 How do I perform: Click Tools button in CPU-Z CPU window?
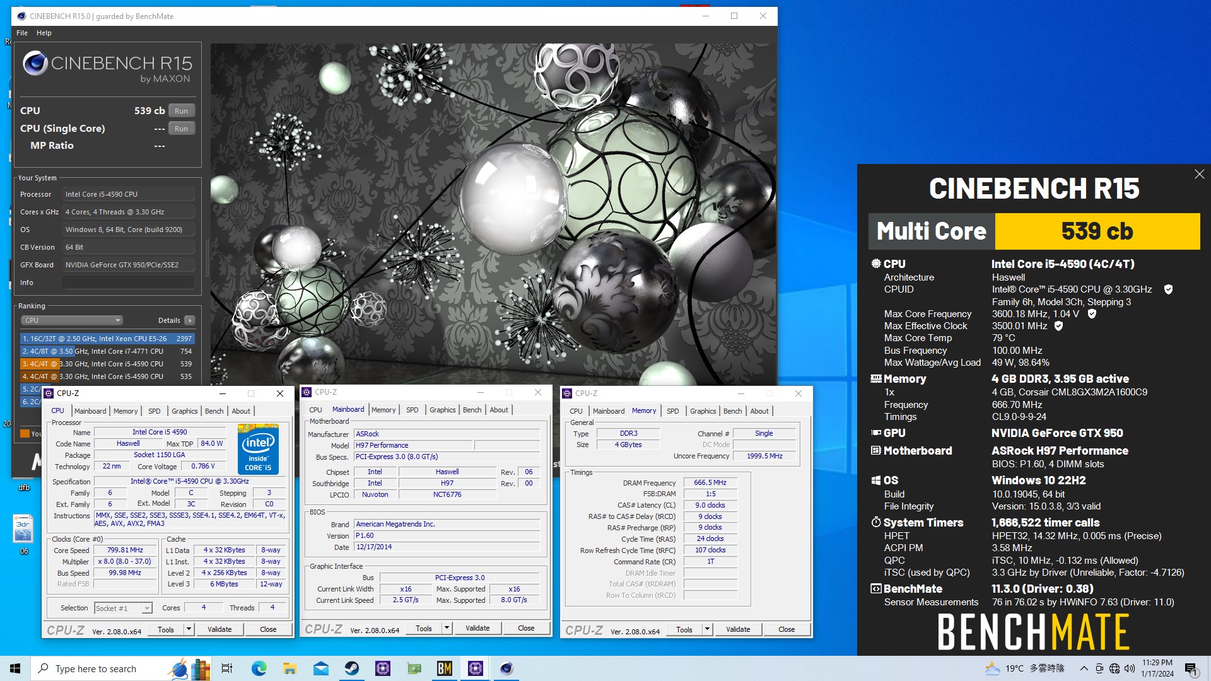[166, 629]
